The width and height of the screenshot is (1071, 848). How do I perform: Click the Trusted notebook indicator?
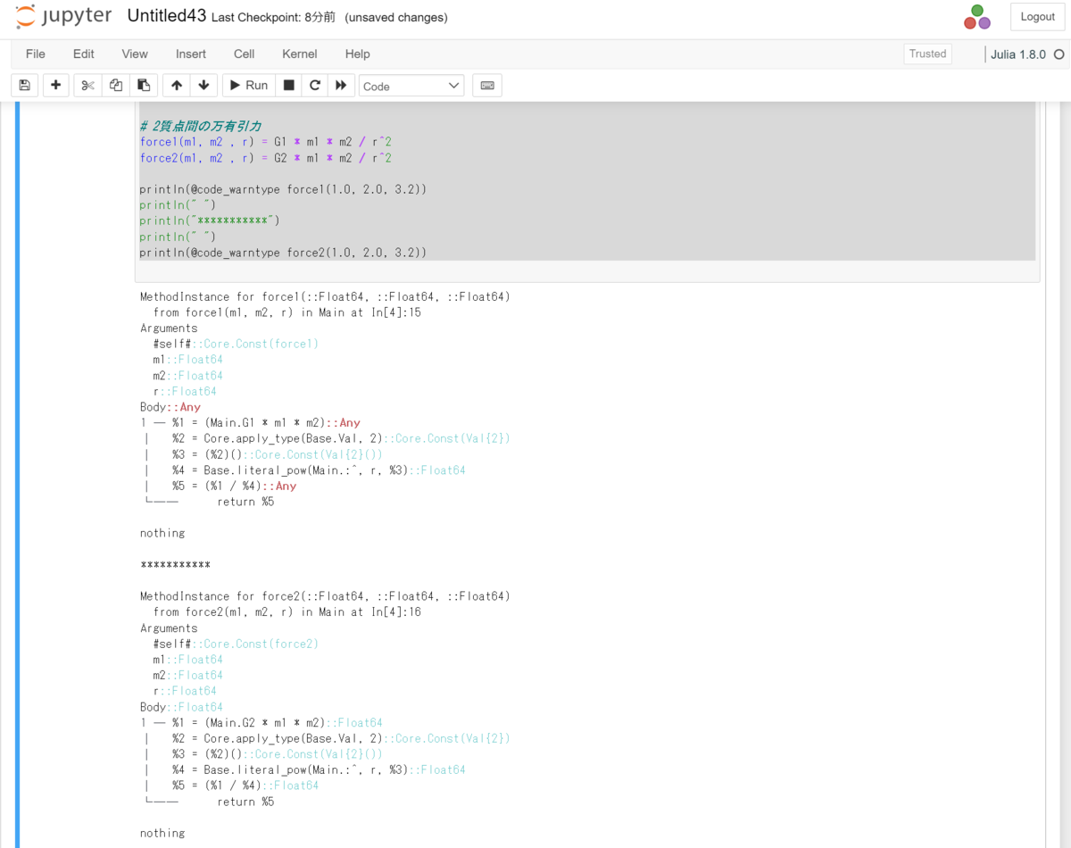(x=927, y=54)
